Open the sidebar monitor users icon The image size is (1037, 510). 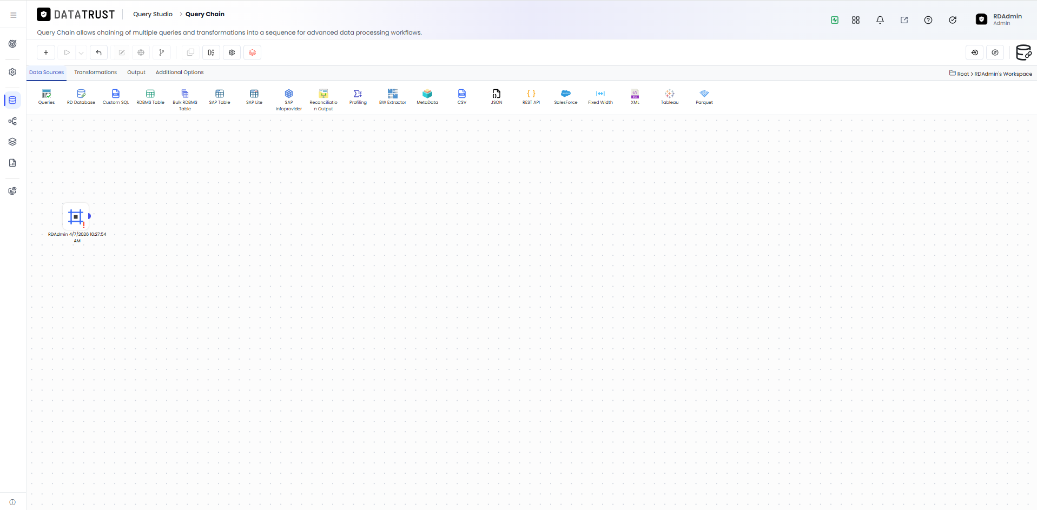12,191
